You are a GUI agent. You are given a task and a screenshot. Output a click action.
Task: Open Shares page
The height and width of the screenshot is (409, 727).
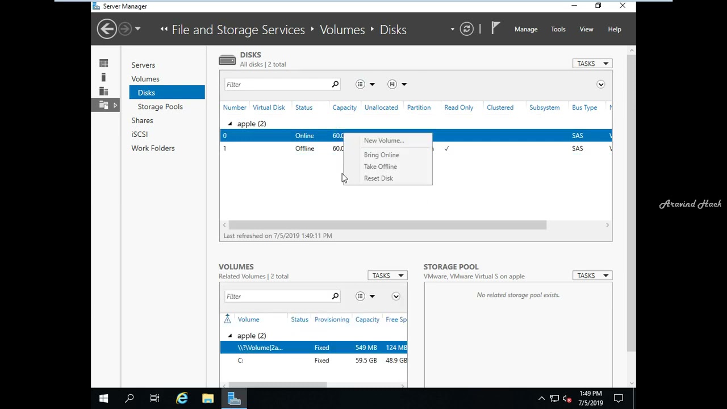[142, 120]
